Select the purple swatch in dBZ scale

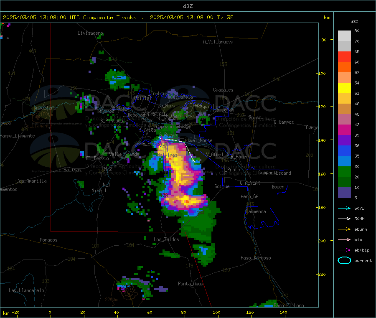(344, 140)
